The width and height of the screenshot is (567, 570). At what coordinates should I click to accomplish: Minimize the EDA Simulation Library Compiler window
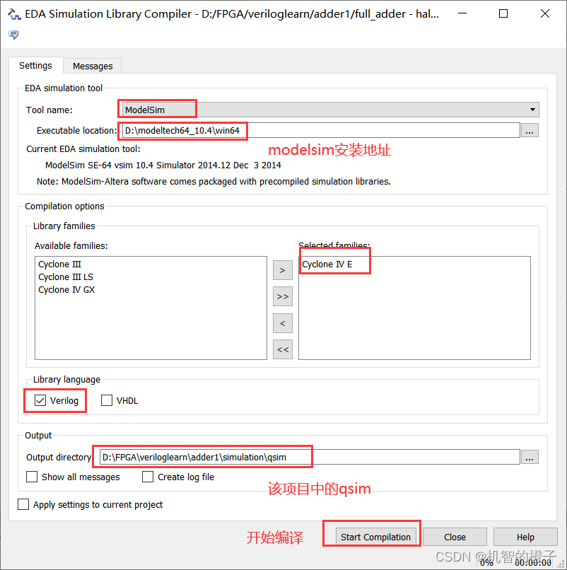(x=462, y=14)
